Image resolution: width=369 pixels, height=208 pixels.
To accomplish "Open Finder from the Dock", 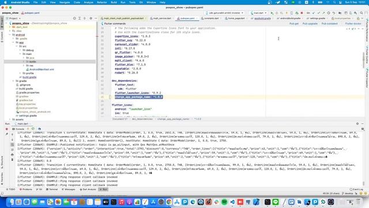I will (10, 202).
